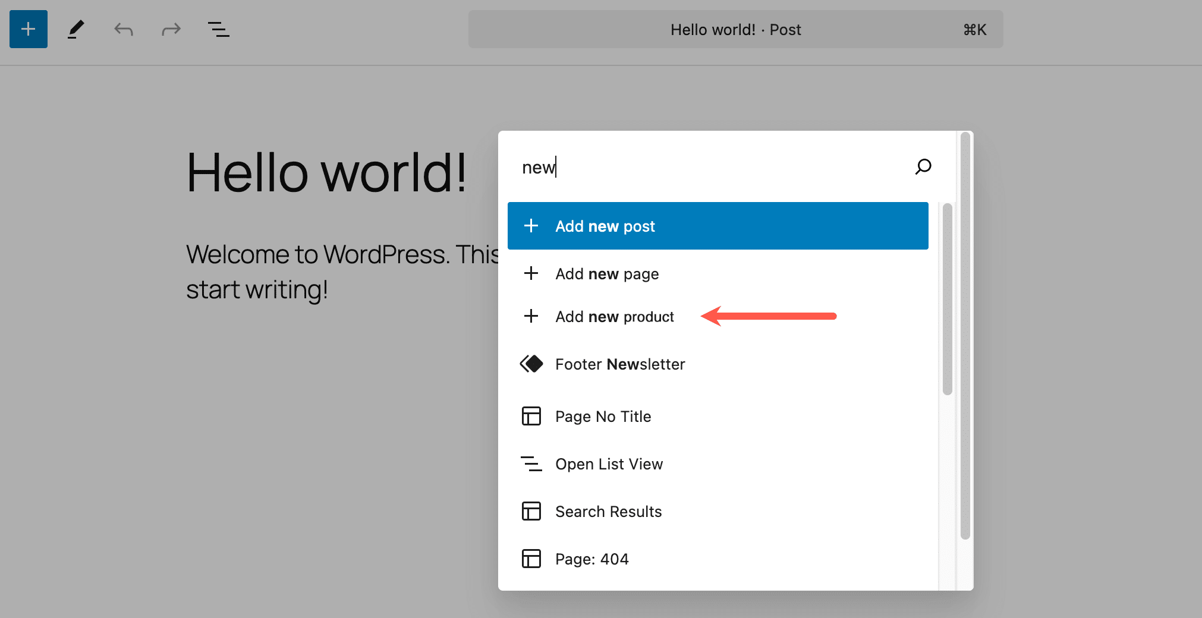
Task: Undo the last change
Action: (x=123, y=29)
